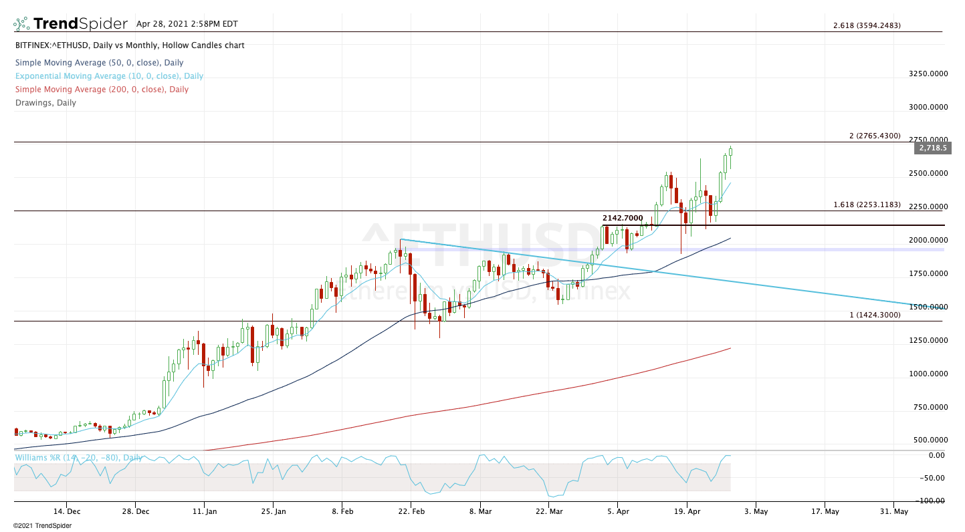Click the 25. Jan date axis label
The image size is (965, 532).
[273, 511]
